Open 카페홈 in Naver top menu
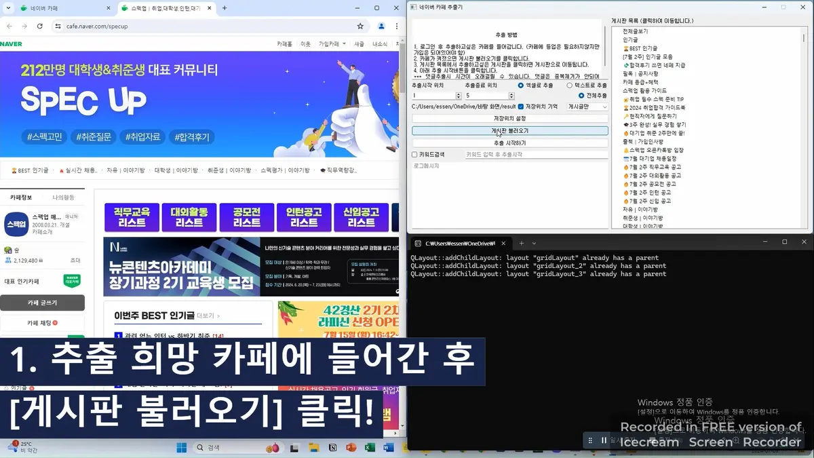Viewport: 814px width, 458px height. point(284,44)
